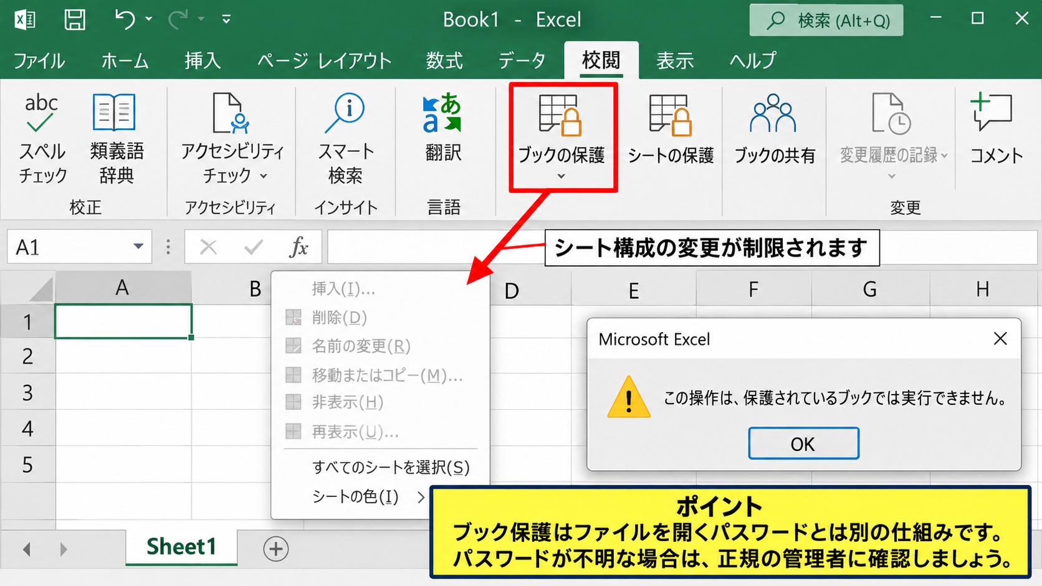Switch to the 数式 tab

[444, 61]
